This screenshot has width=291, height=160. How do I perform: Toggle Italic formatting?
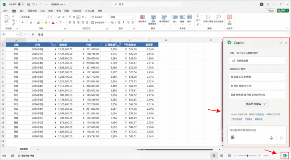coord(27,22)
